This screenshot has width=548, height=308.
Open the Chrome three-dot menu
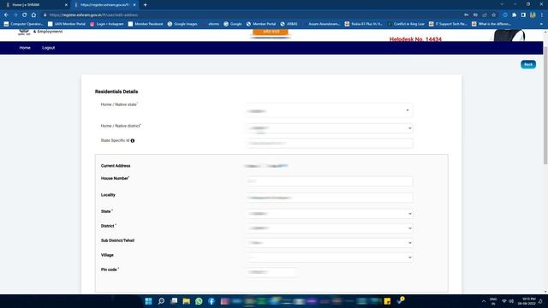pyautogui.click(x=542, y=15)
